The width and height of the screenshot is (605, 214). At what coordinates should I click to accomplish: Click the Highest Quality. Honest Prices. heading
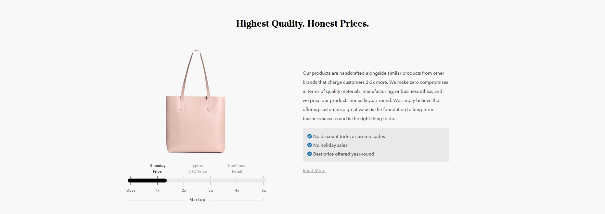[x=302, y=24]
